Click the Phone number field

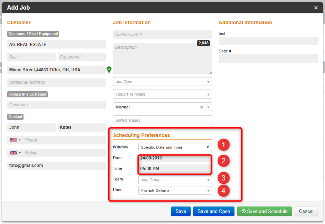(x=64, y=140)
